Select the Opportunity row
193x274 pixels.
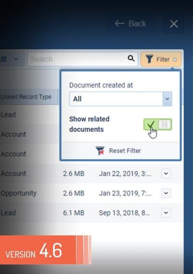(92, 193)
